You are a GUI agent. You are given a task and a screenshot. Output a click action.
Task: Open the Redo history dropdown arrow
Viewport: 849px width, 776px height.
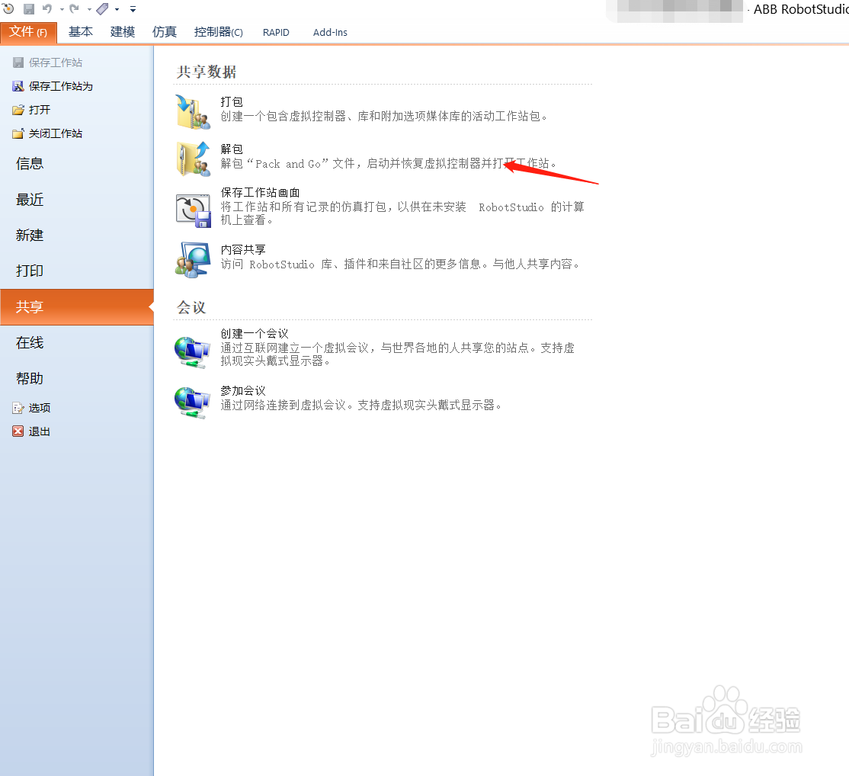point(89,9)
